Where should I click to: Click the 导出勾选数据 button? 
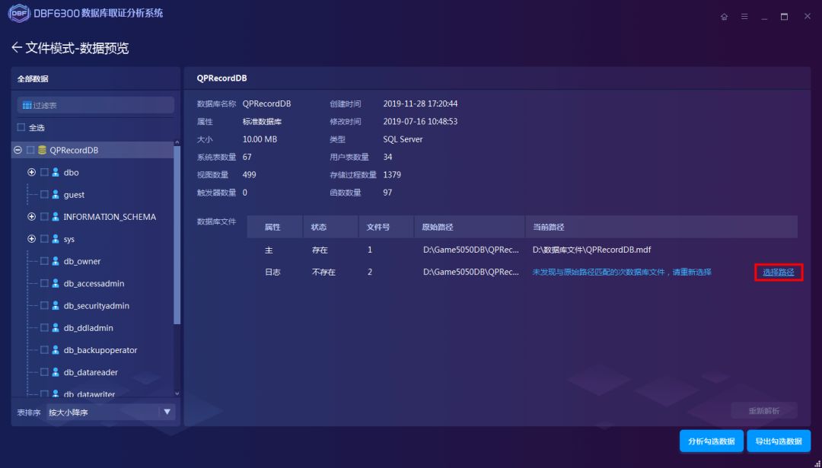779,441
